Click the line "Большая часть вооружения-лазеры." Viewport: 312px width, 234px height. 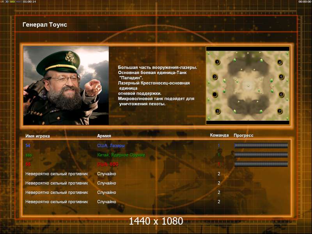point(158,67)
